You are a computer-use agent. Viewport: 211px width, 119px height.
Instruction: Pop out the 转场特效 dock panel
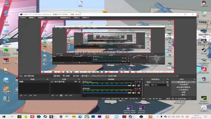168,79
